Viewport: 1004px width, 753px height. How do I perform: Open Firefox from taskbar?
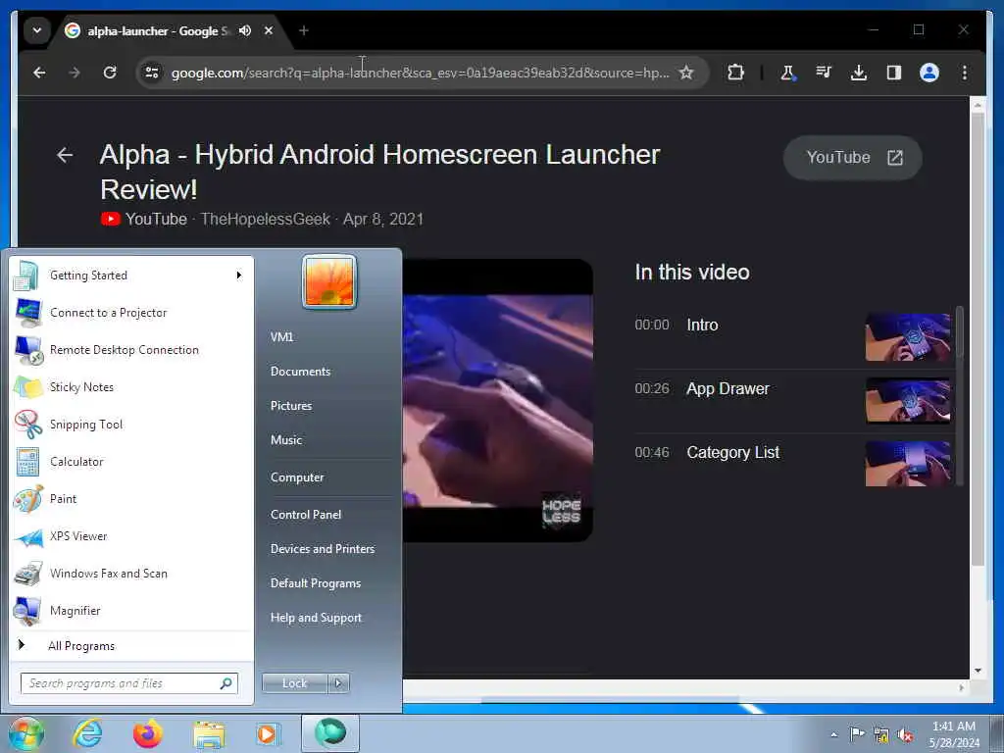click(x=148, y=733)
